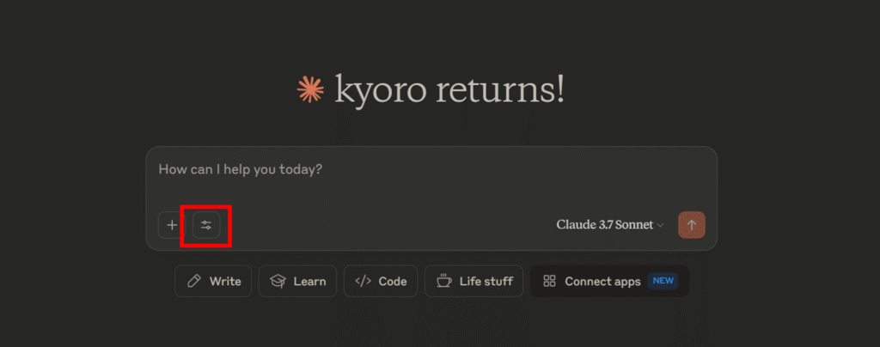880x347 pixels.
Task: Choose the Learn suggestion label
Action: coord(309,282)
